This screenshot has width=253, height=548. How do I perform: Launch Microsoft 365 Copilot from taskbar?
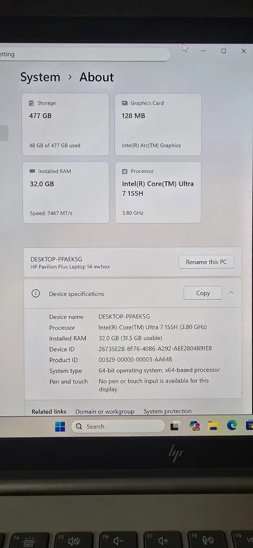click(x=195, y=426)
